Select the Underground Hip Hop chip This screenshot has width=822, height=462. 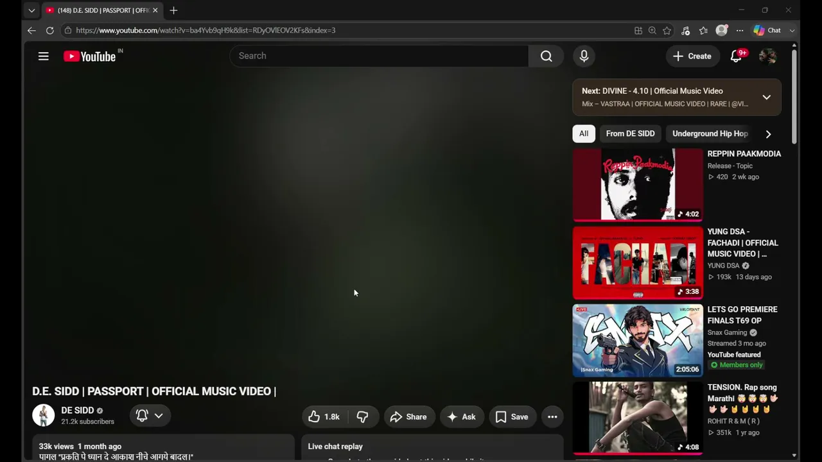click(710, 133)
